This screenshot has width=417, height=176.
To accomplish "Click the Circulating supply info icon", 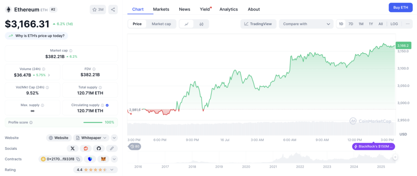I will tap(102, 105).
